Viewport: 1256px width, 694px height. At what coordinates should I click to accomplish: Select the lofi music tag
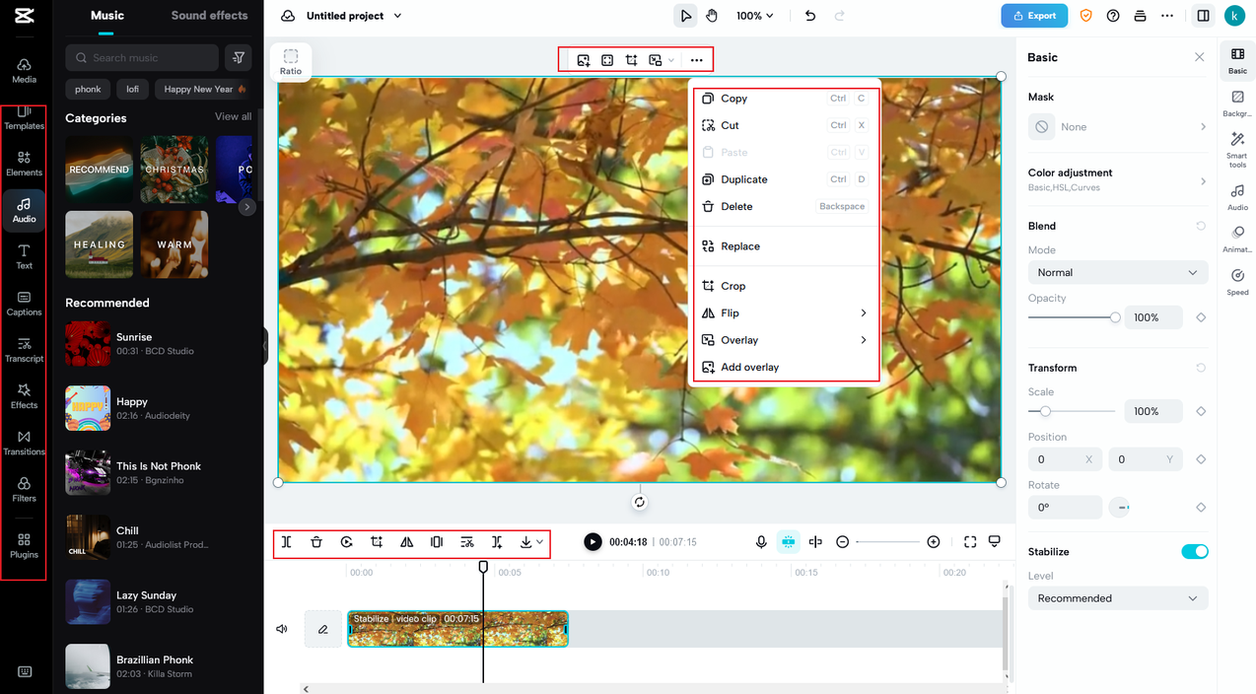tap(132, 89)
